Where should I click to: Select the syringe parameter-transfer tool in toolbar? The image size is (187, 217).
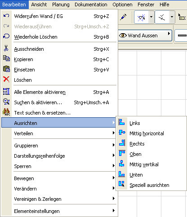pyautogui.click(x=123, y=17)
